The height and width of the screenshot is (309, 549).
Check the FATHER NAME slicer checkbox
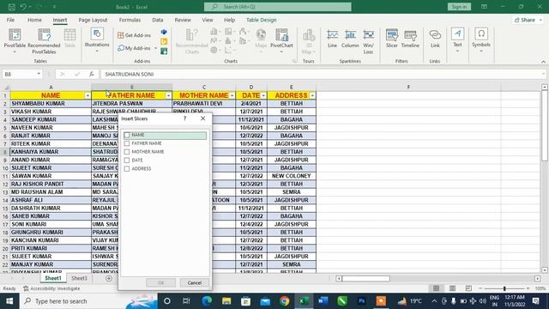[127, 143]
